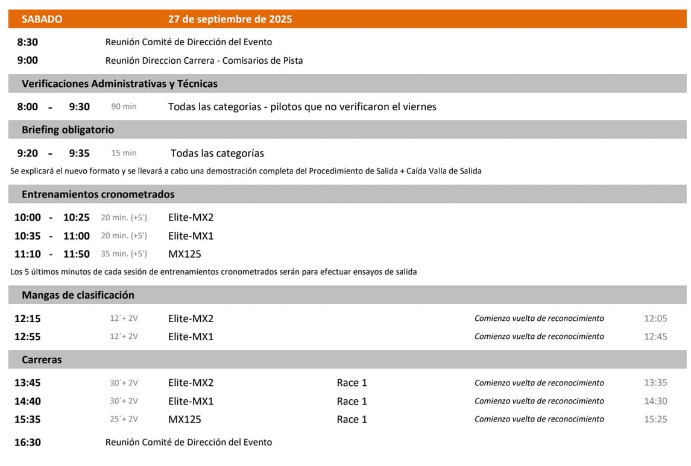Click the 25´+ 2V race duration
This screenshot has height=466, width=691.
[124, 419]
